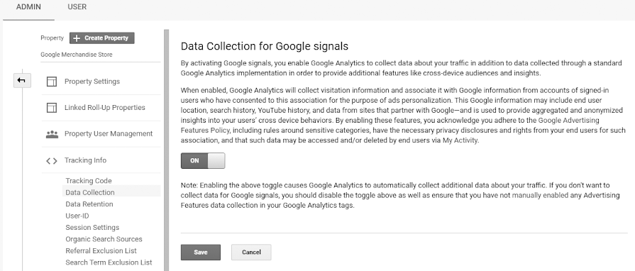Click the back arrow icon in sidebar
Screen dimensions: 635x271
[21, 81]
